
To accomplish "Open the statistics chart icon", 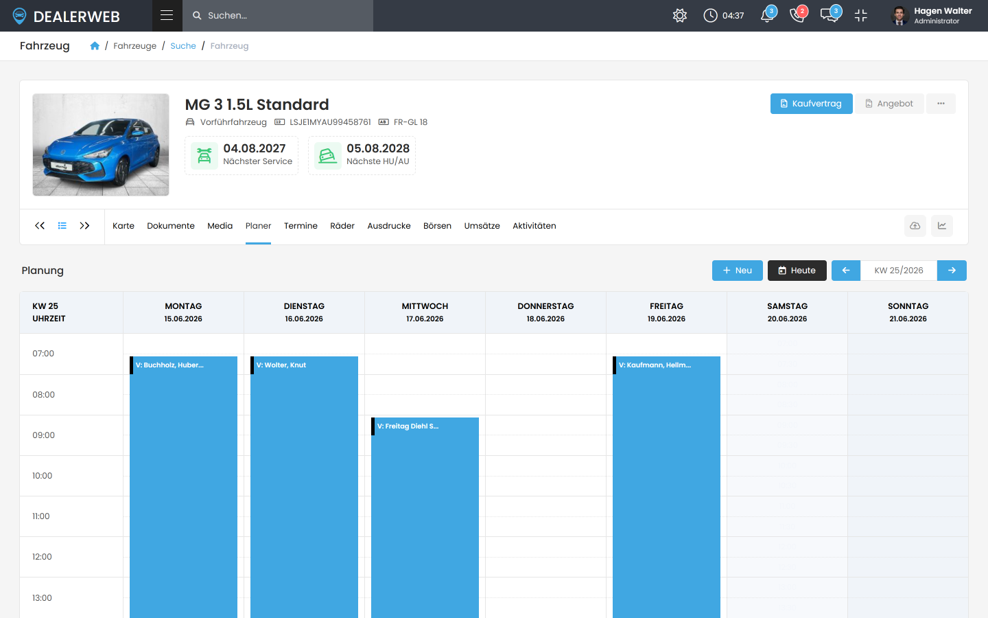I will pyautogui.click(x=942, y=226).
